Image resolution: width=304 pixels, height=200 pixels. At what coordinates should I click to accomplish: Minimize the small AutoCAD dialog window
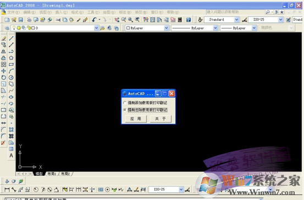[x=158, y=94]
